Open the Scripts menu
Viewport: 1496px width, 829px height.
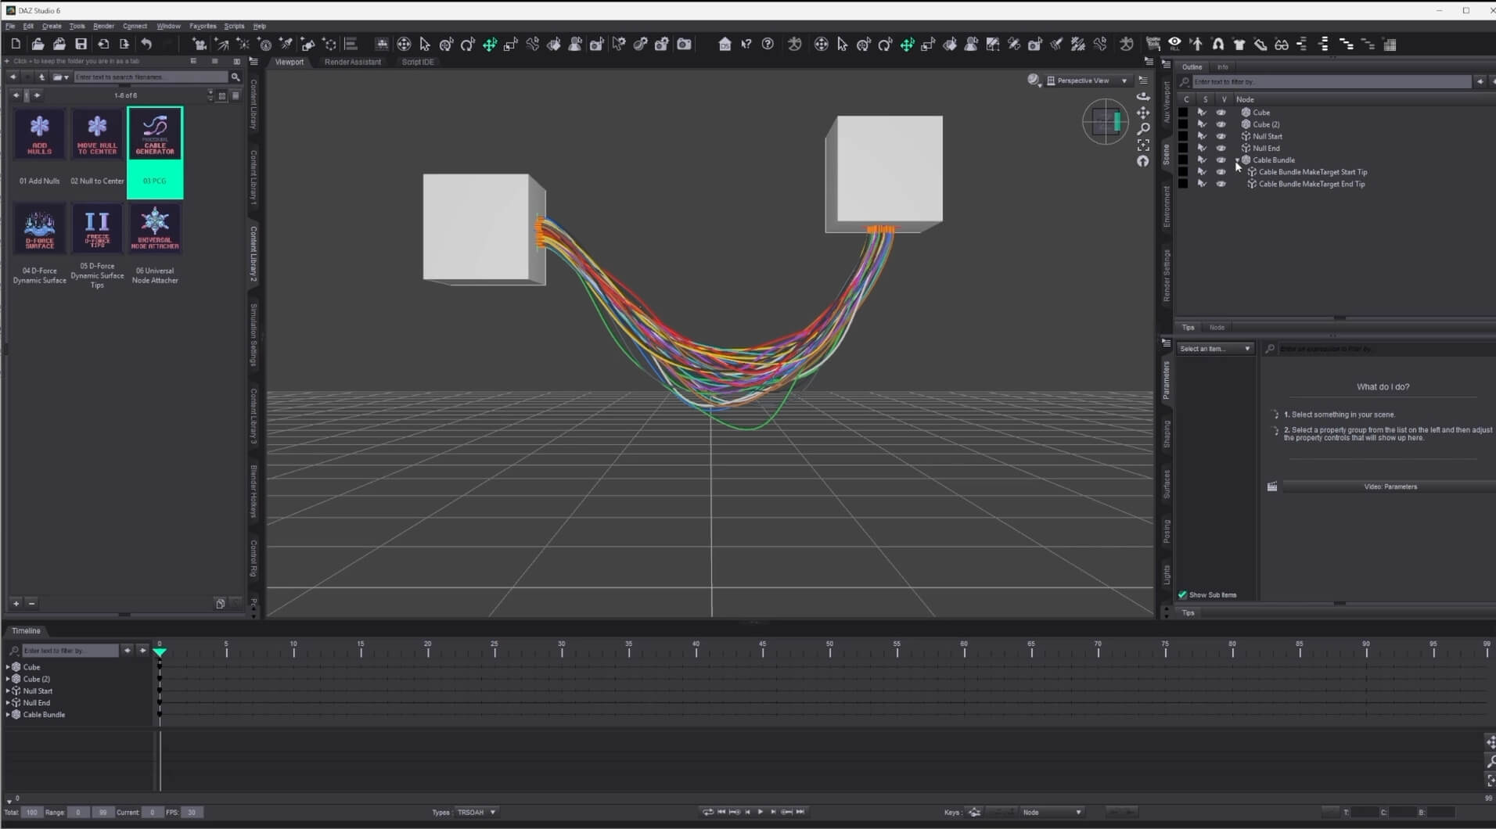click(x=234, y=26)
